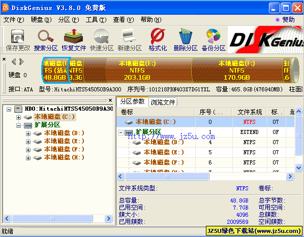The width and height of the screenshot is (304, 237).
Task: Click the drive icon beside 本地磁盘 (H:) in tree
Action: 38,158
